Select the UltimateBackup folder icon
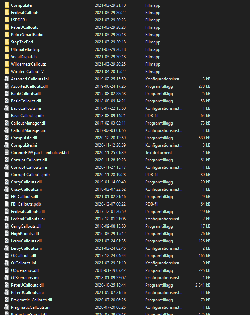The height and width of the screenshot is (315, 250). (x=7, y=49)
